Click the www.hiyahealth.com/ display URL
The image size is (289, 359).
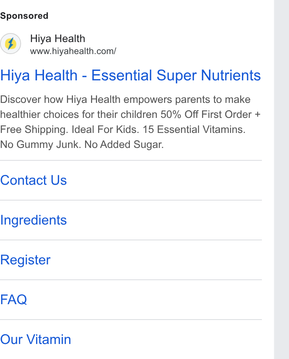click(x=73, y=51)
